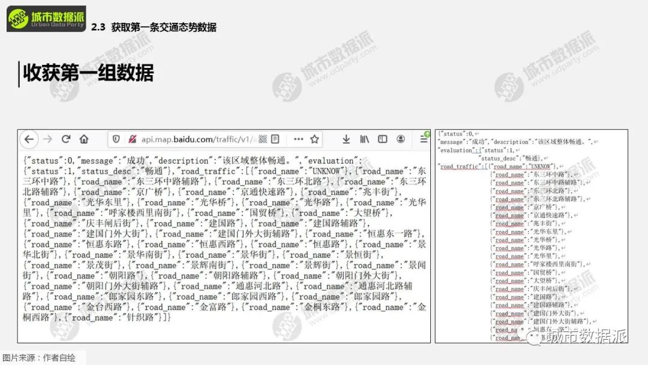Click the "status":0 text in browser JSON
The height and width of the screenshot is (365, 648).
coord(49,161)
